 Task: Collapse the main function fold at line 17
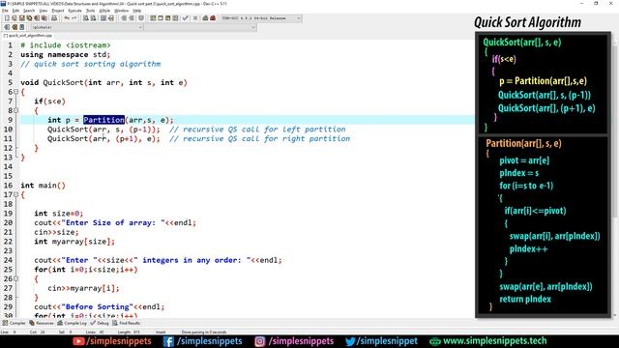(16, 194)
